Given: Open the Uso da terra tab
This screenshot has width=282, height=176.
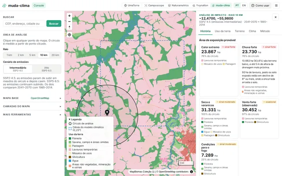Looking at the screenshot, I should tap(223, 31).
